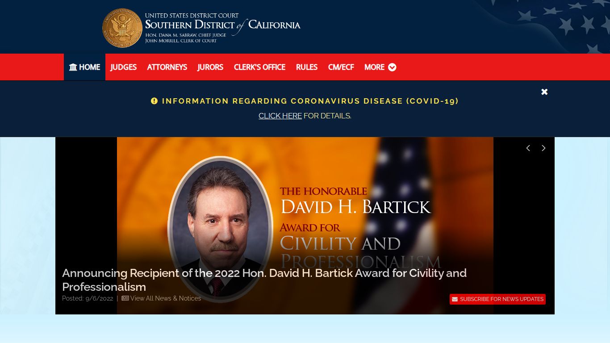Open the ATTORNEYS menu
The image size is (610, 343).
[x=167, y=67]
